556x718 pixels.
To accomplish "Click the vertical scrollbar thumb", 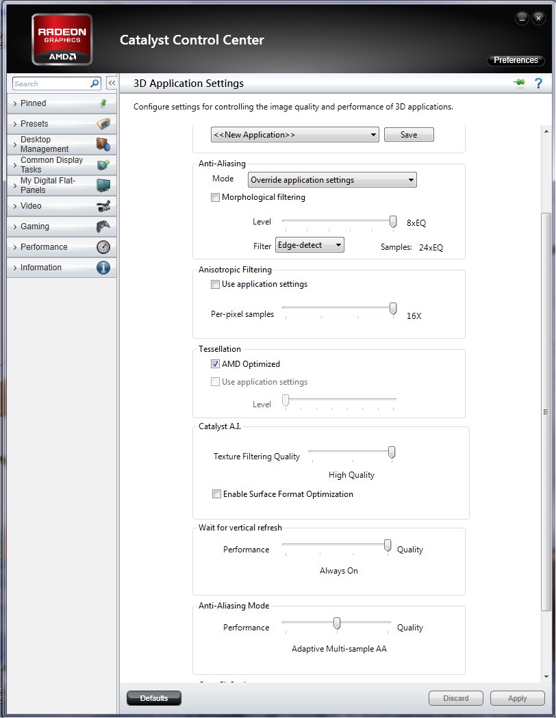I will [x=546, y=411].
